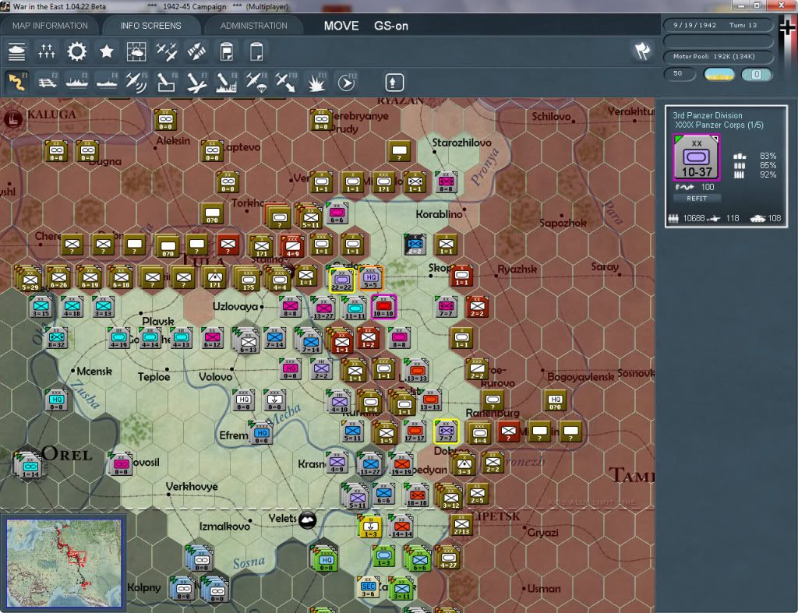The width and height of the screenshot is (798, 613).
Task: Select the F2 rail movement icon
Action: point(48,82)
